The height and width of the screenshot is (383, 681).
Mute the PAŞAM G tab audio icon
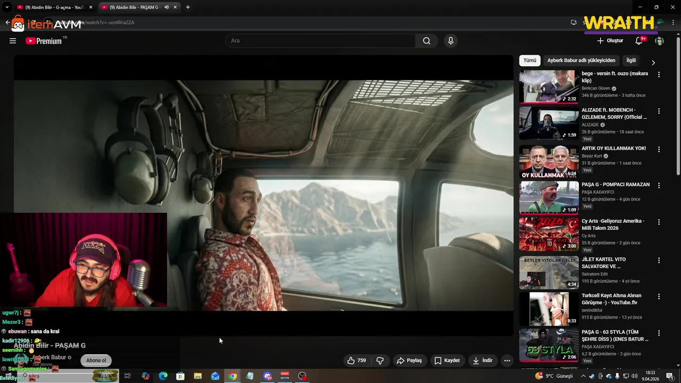167,7
